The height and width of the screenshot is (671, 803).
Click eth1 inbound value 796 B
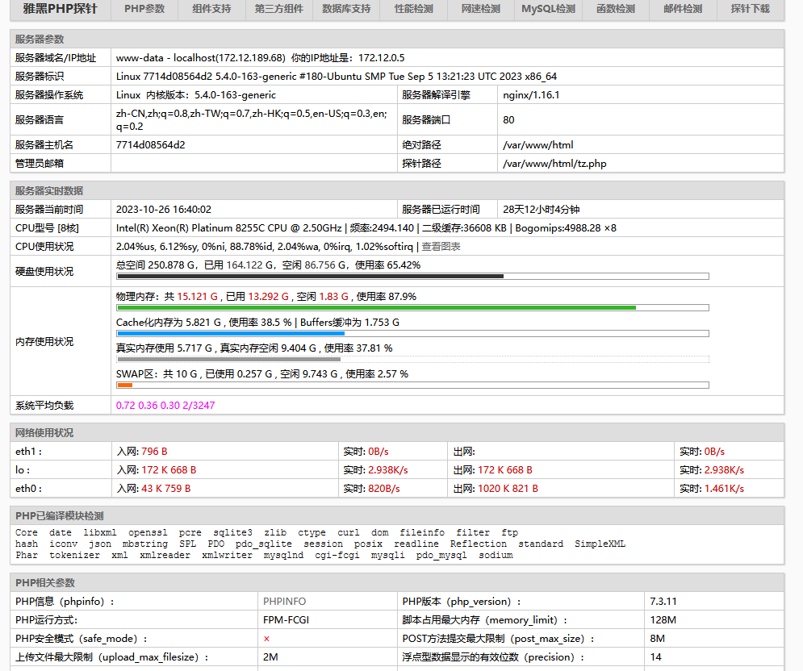(154, 452)
